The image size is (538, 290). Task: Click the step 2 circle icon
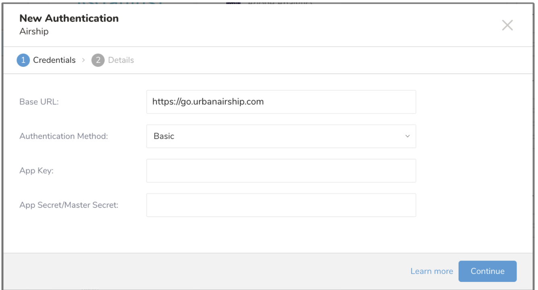[98, 60]
